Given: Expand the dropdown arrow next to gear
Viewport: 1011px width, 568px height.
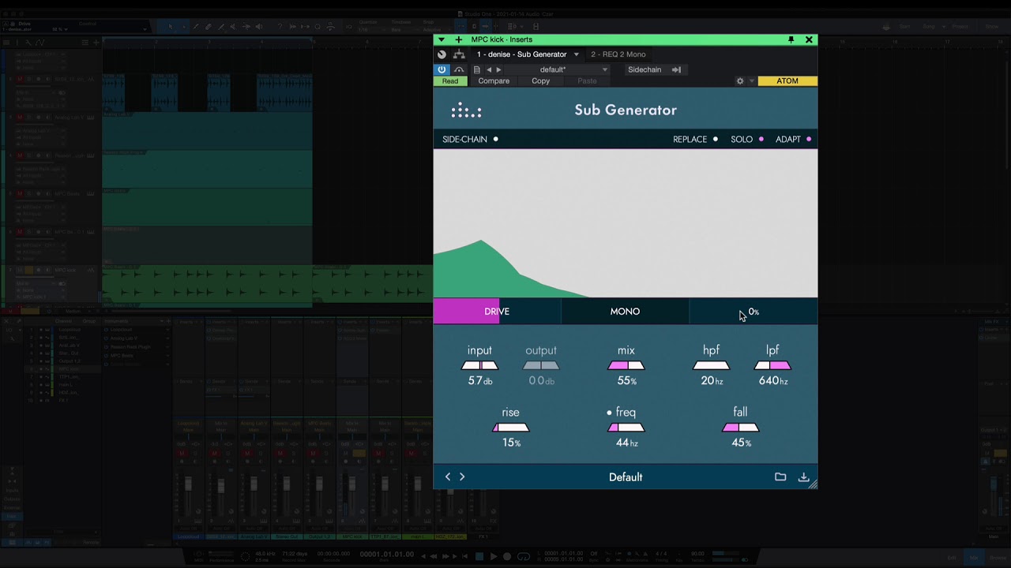Looking at the screenshot, I should 751,81.
